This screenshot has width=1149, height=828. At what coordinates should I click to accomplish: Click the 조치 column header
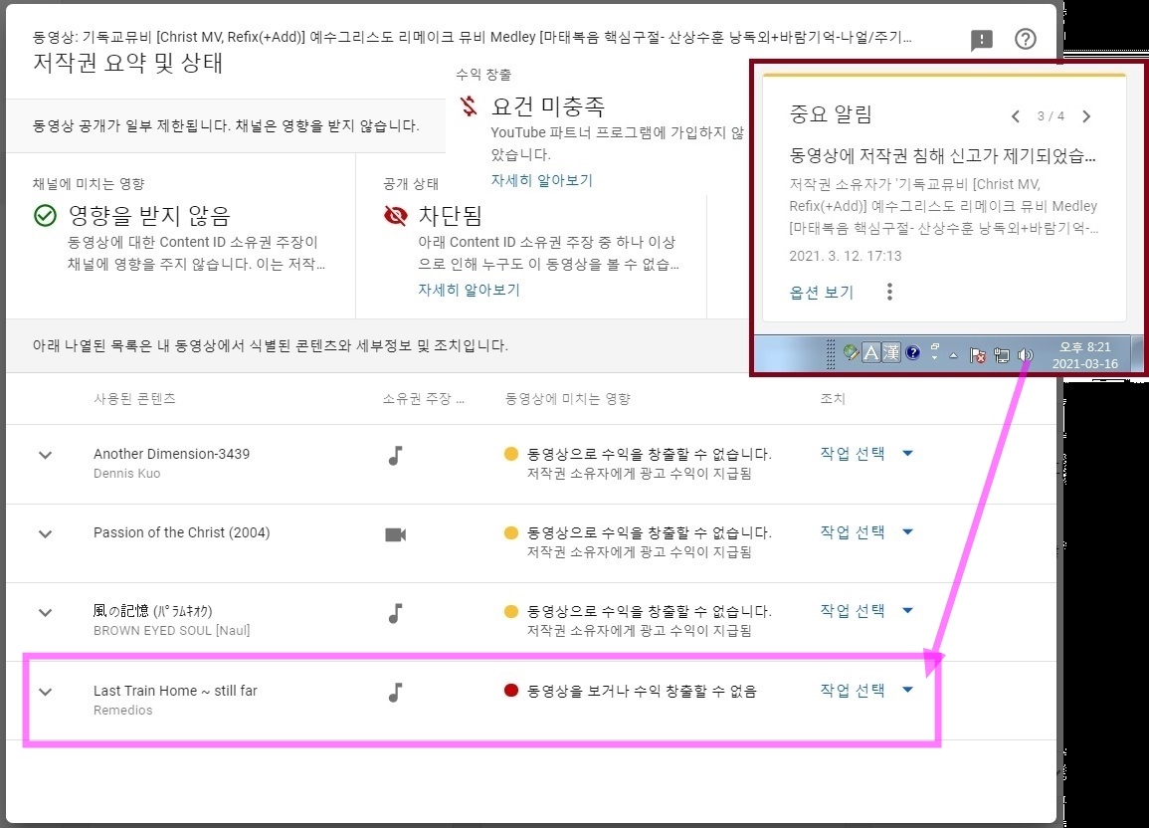coord(833,399)
